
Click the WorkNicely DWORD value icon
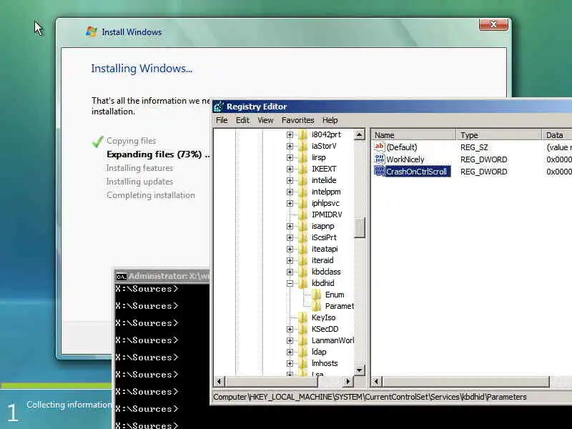tap(380, 159)
